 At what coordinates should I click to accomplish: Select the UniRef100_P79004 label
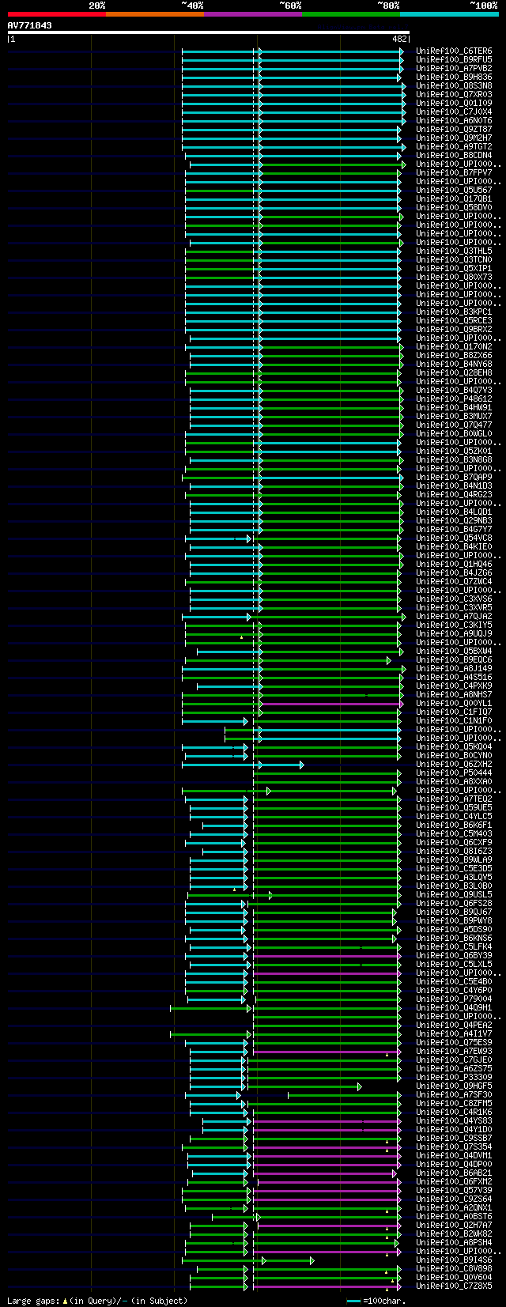pos(454,999)
